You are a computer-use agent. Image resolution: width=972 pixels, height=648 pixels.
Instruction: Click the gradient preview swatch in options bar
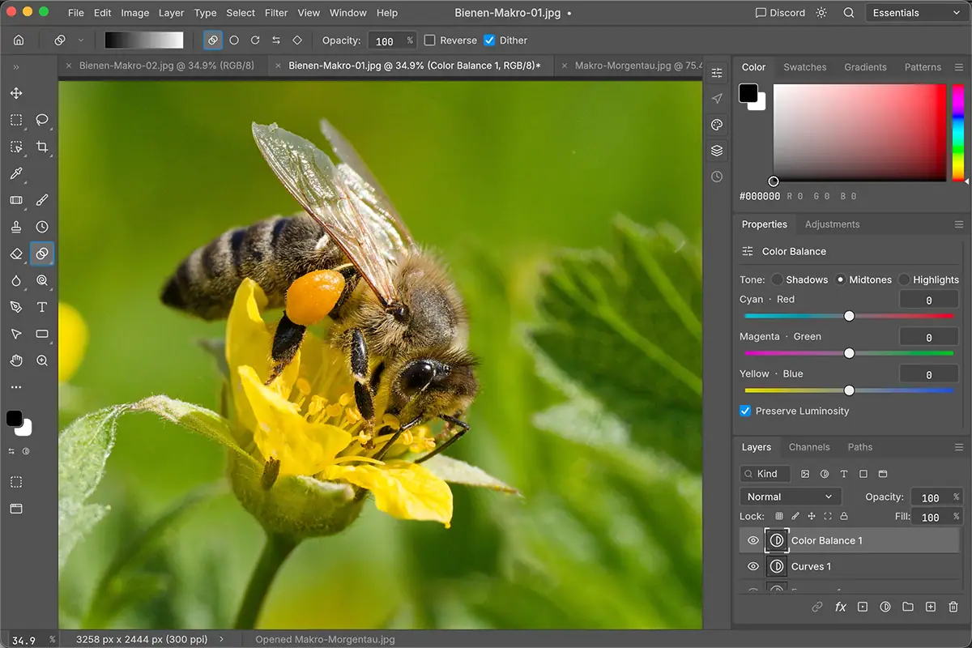point(144,40)
